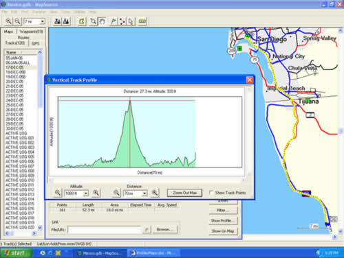The image size is (344, 258).
Task: Click the map zoom in magnifier icon
Action: pos(9,21)
